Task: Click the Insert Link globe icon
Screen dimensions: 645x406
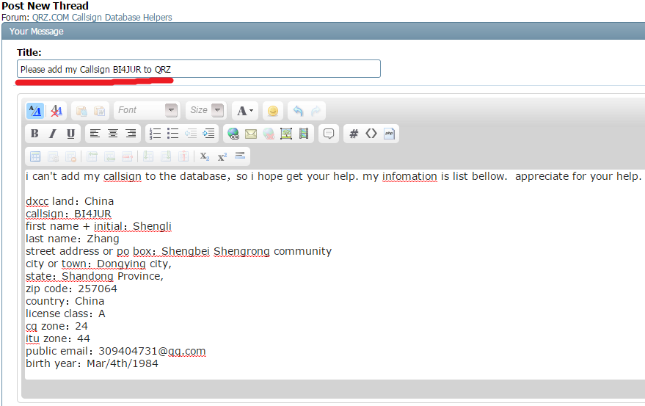Action: pos(233,134)
